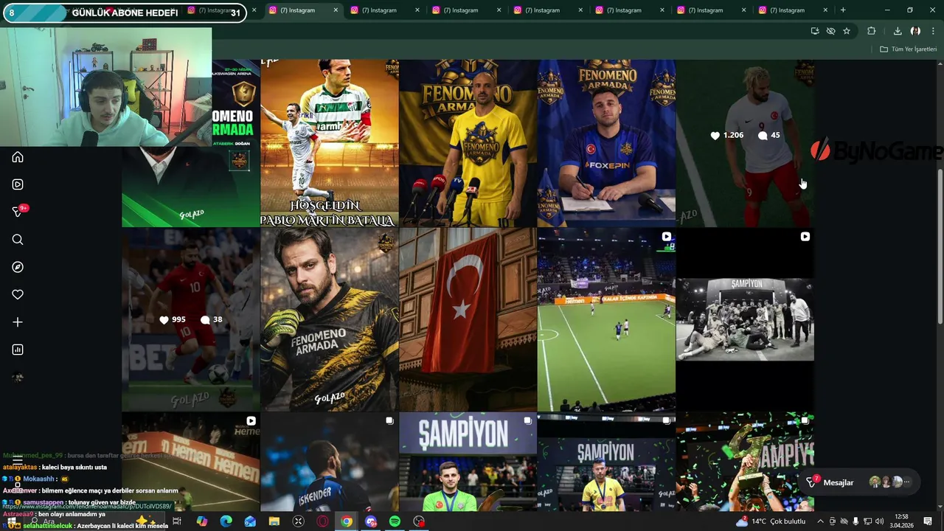Viewport: 944px width, 531px height.
Task: Open Chrome downloads icon
Action: click(898, 31)
